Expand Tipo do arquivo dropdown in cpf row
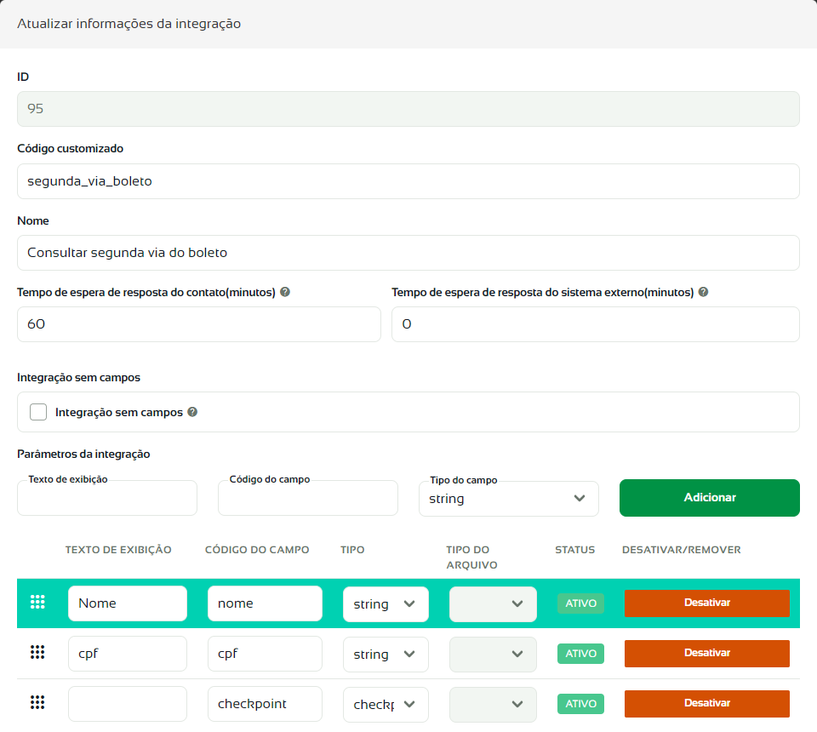The width and height of the screenshot is (817, 732). (493, 654)
